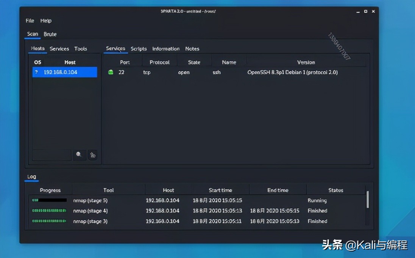Select the nmap (stage 4) log entry
The width and height of the screenshot is (415, 258).
90,211
